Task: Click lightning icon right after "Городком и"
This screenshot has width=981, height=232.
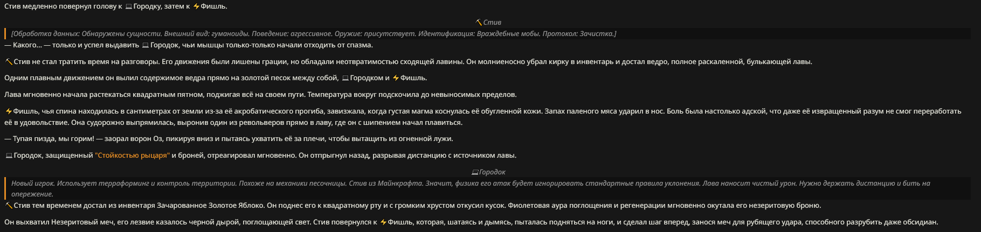Action: point(396,78)
